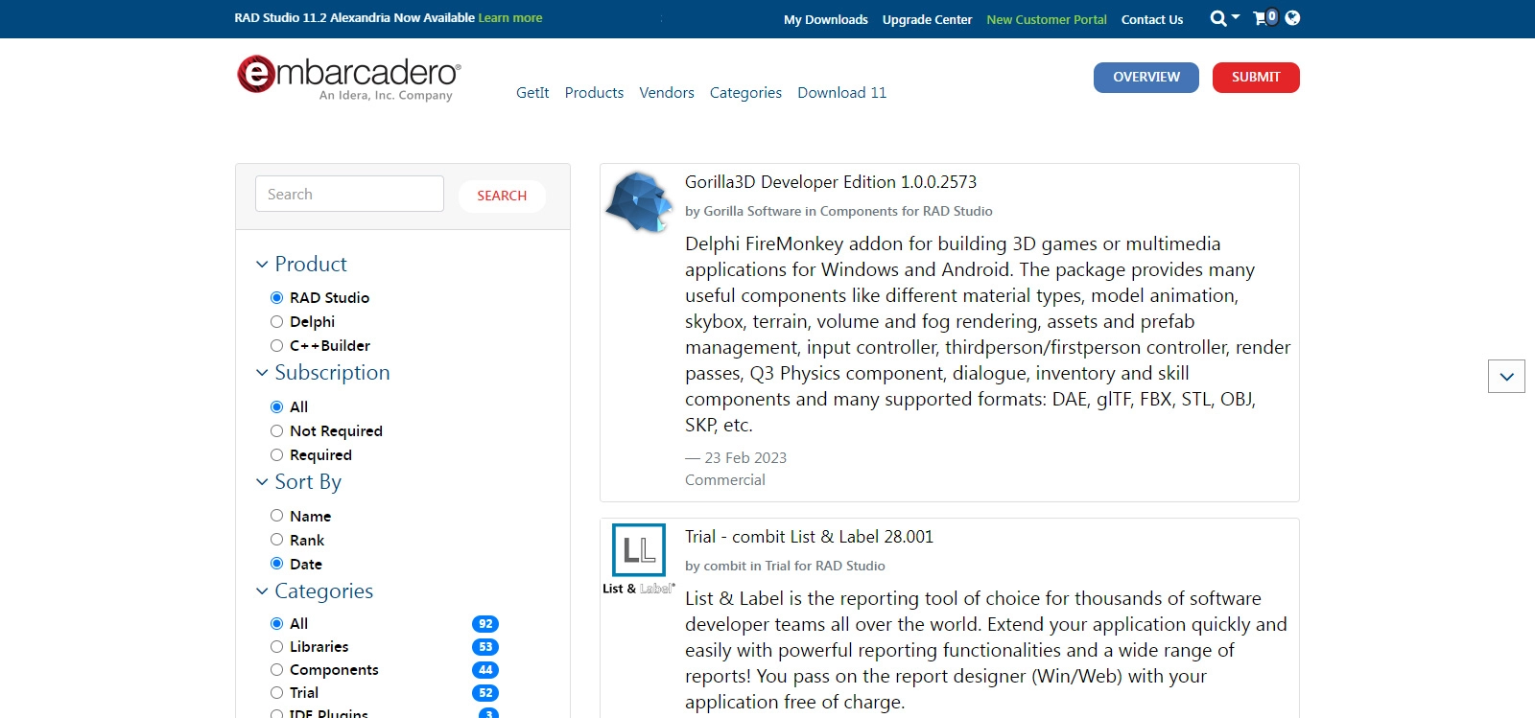Click the globe language icon
Image resolution: width=1535 pixels, height=718 pixels.
[1292, 18]
